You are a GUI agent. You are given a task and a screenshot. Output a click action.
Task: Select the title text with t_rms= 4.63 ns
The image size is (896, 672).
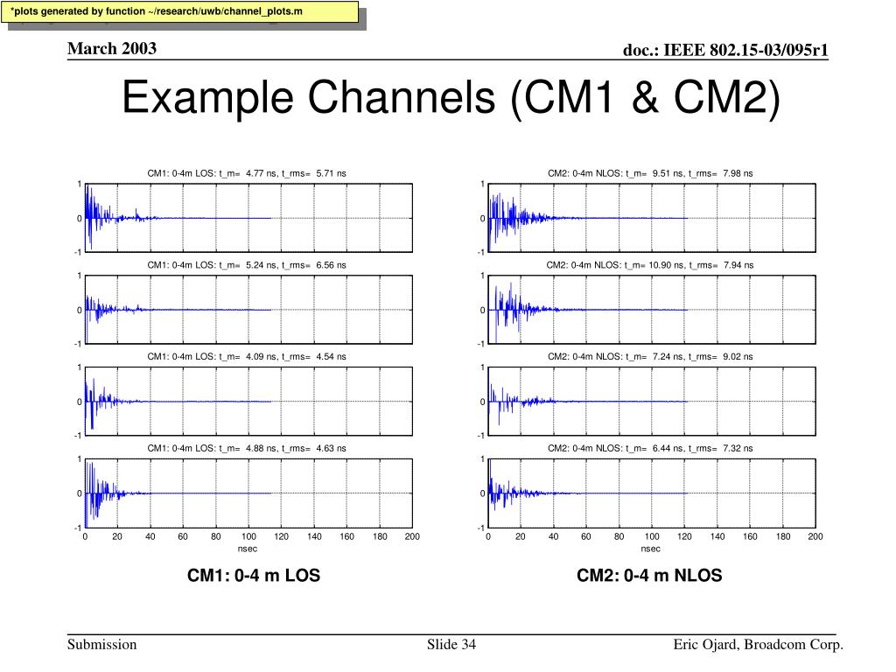point(247,449)
